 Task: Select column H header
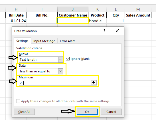pyautogui.click(x=16, y=9)
